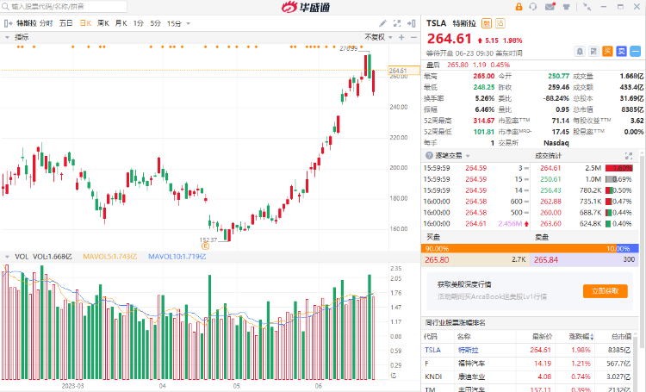The height and width of the screenshot is (392, 646).
Task: Click the help icon next to 逐笔交易
Action: (429, 156)
